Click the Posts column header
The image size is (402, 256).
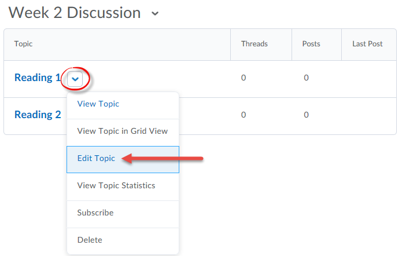coord(311,44)
